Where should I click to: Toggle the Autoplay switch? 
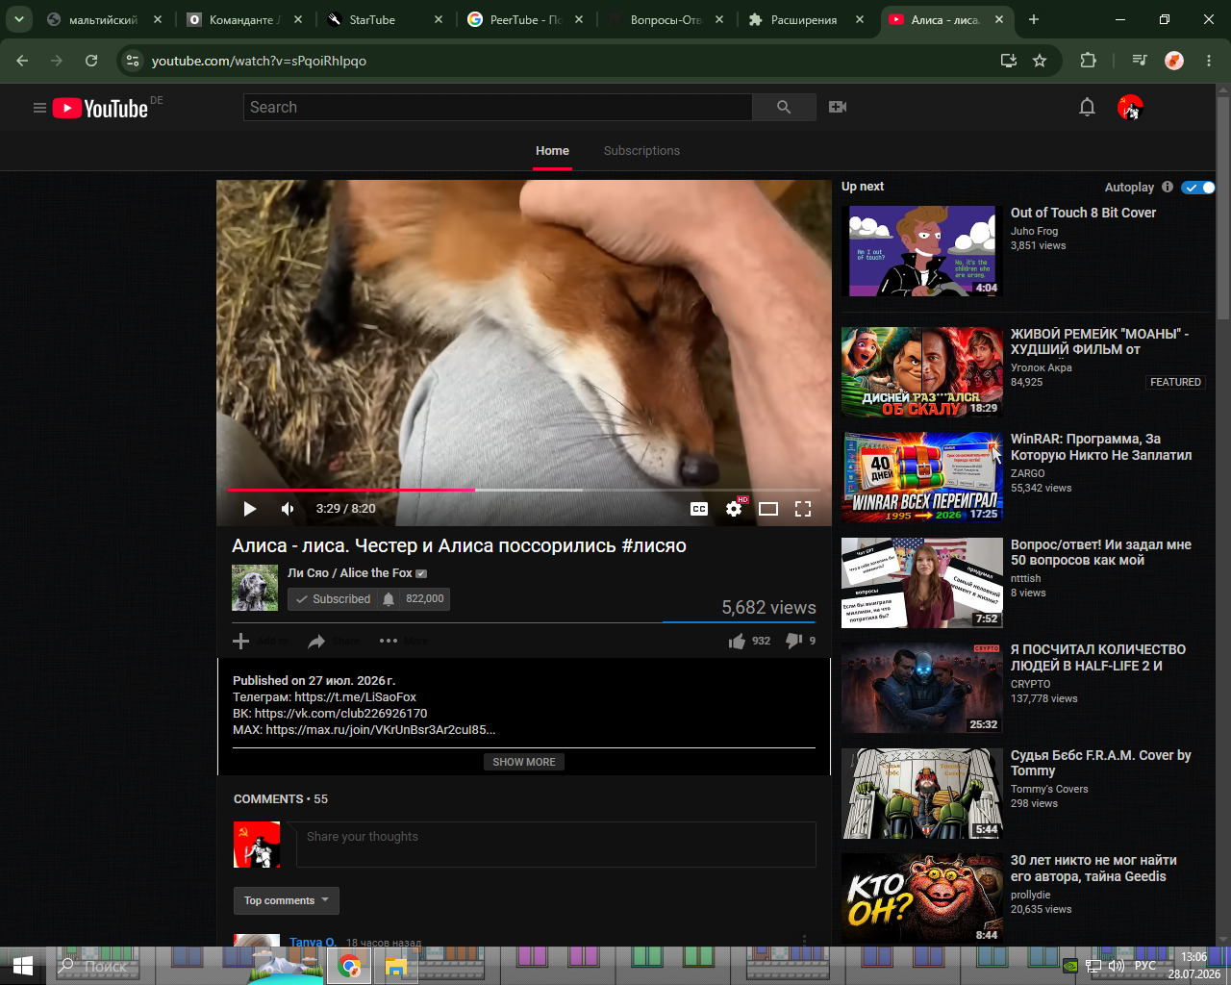[1198, 188]
